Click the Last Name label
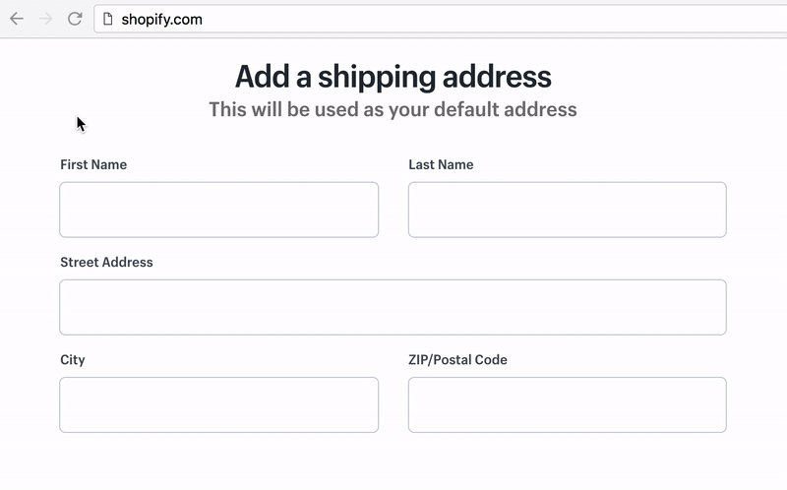This screenshot has width=787, height=490. [x=441, y=164]
